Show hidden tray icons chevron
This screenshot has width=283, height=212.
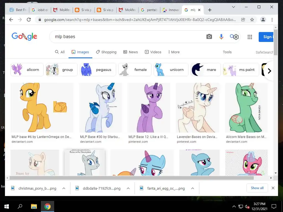tap(234, 206)
